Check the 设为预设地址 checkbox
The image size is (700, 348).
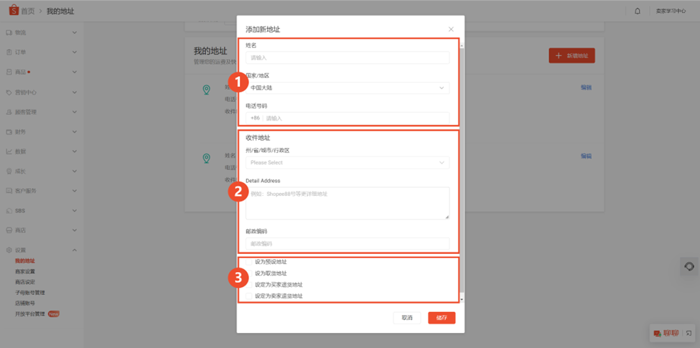coord(249,262)
